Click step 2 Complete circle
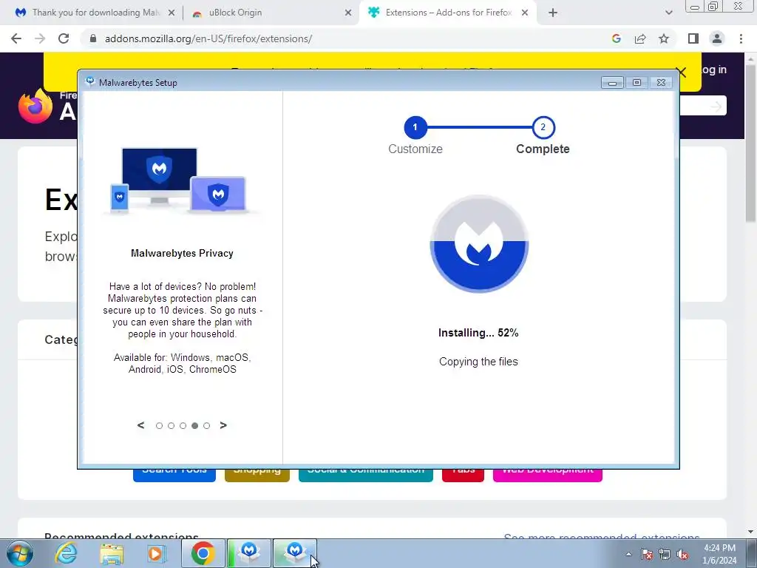The image size is (757, 568). (x=543, y=127)
